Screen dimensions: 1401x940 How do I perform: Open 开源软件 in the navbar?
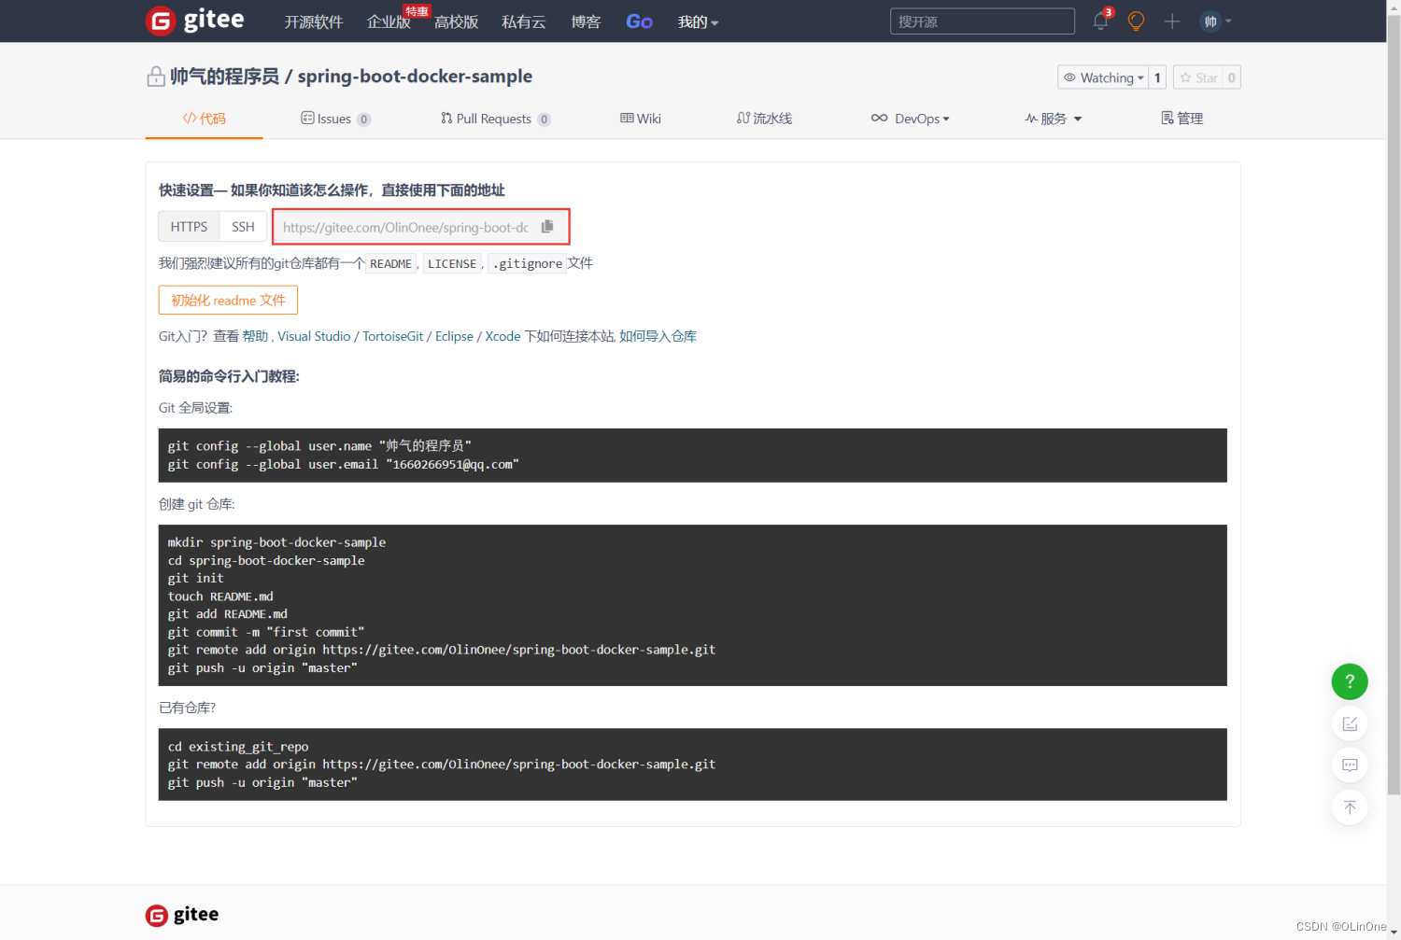[x=314, y=21]
